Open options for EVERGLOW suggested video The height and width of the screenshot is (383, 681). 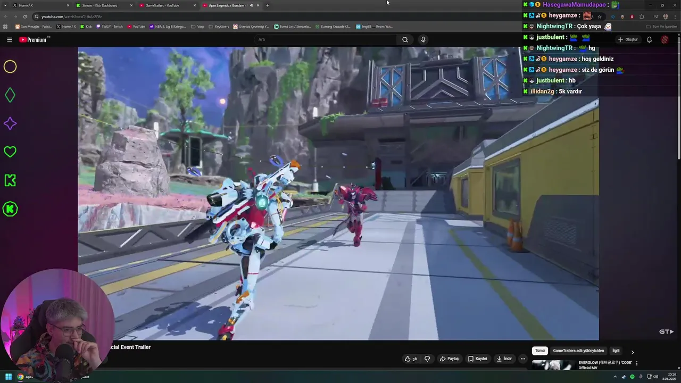point(637,363)
